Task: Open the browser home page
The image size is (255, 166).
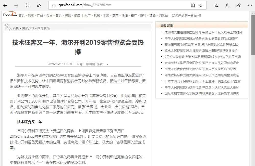Action: tap(39, 6)
